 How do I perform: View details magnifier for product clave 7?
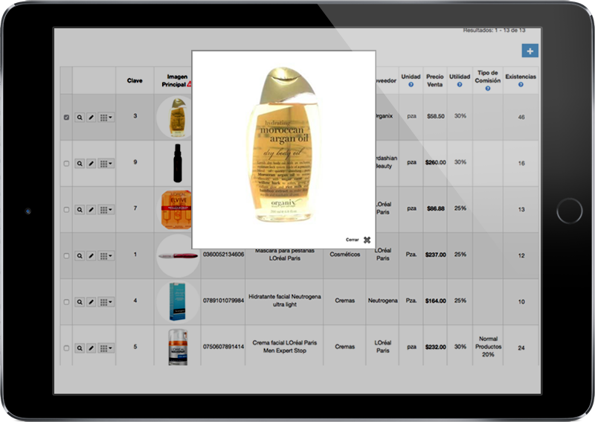click(x=80, y=210)
